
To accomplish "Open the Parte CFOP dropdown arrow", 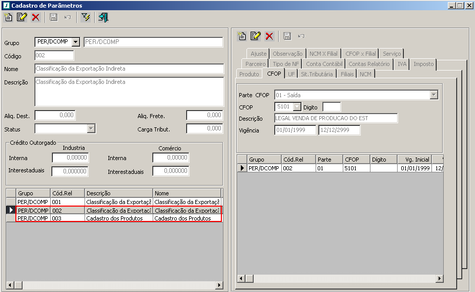I will tap(434, 95).
